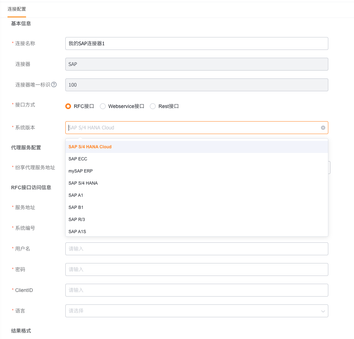The image size is (354, 339).
Task: Click the 接口方式 label
Action: [x=25, y=105]
